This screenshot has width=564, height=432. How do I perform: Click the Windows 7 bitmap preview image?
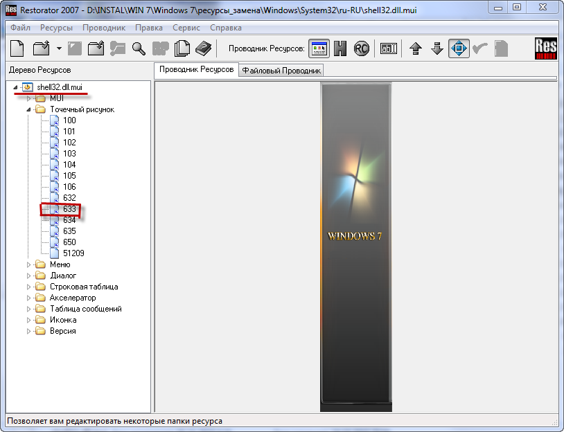[355, 247]
